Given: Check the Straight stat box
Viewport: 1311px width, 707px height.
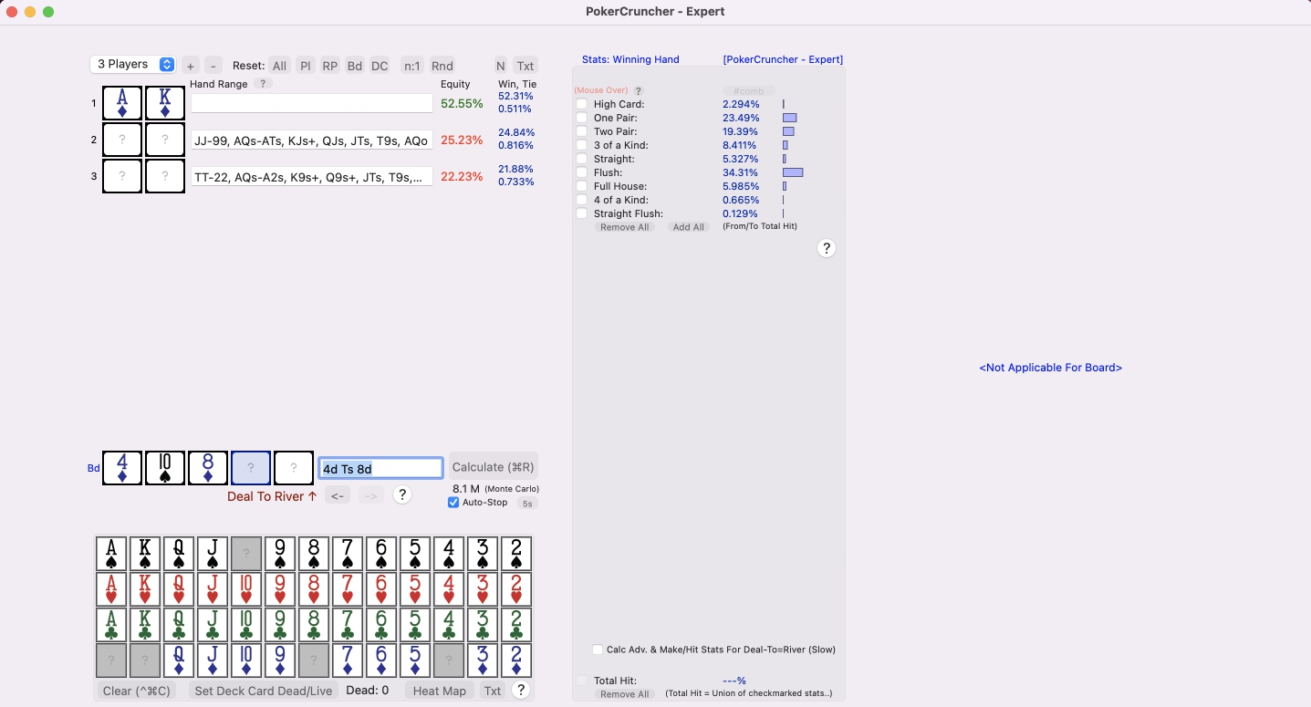Looking at the screenshot, I should (x=582, y=159).
